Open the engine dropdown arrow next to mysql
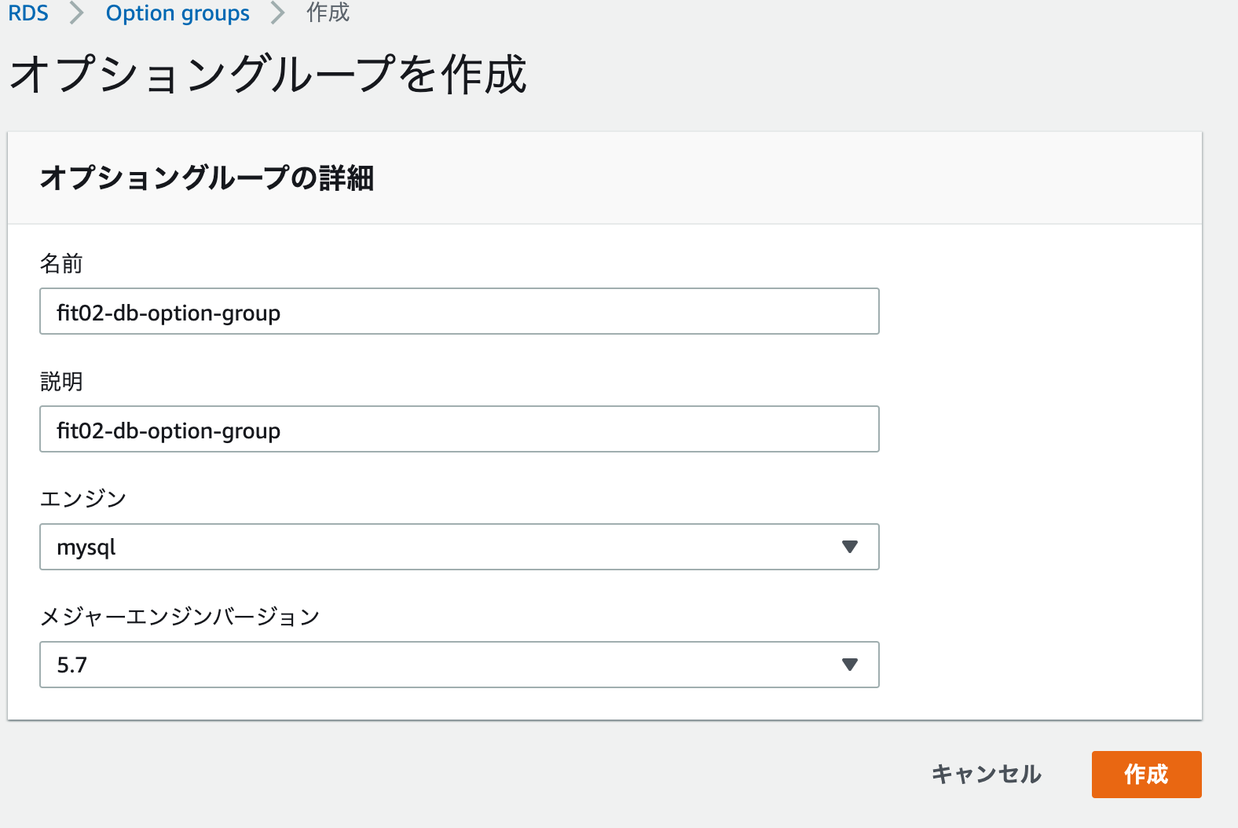Viewport: 1238px width, 828px height. (849, 547)
